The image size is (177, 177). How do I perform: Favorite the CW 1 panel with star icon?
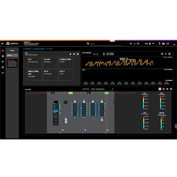[70, 54]
